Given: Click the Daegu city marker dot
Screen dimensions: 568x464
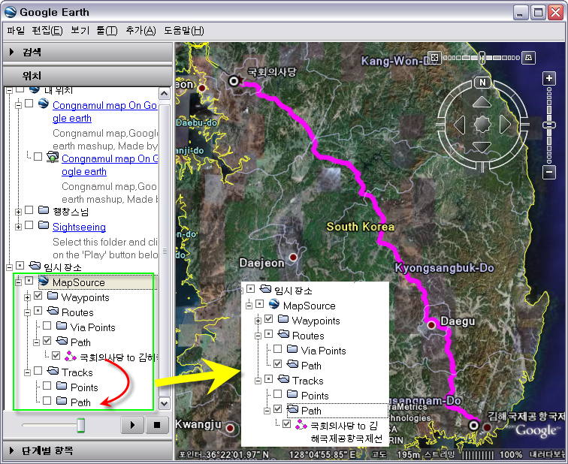Looking at the screenshot, I should pos(431,325).
